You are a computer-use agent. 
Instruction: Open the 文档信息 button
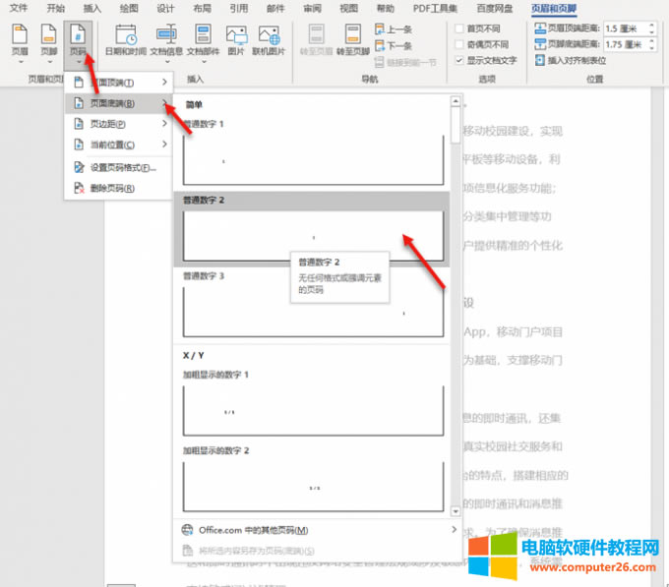[166, 39]
